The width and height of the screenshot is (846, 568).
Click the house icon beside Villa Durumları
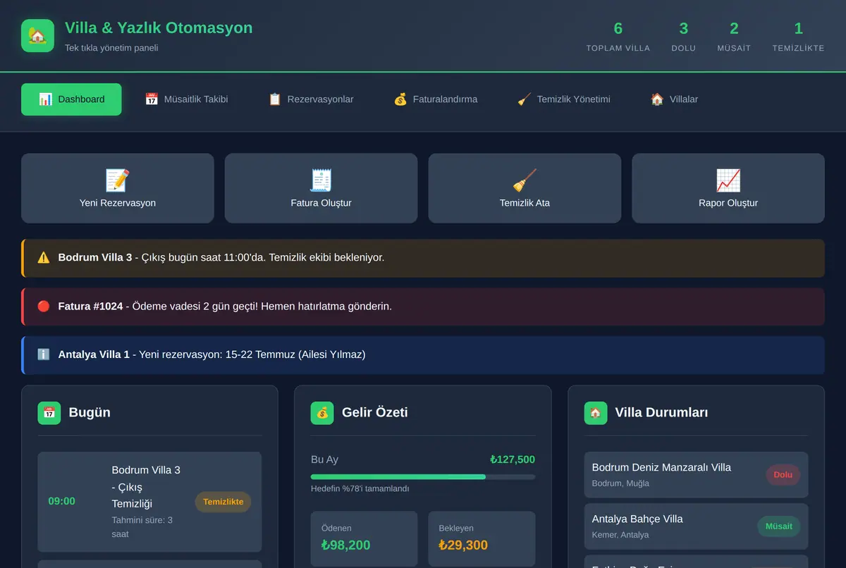pos(596,413)
